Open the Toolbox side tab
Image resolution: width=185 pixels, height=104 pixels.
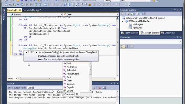coord(3,15)
